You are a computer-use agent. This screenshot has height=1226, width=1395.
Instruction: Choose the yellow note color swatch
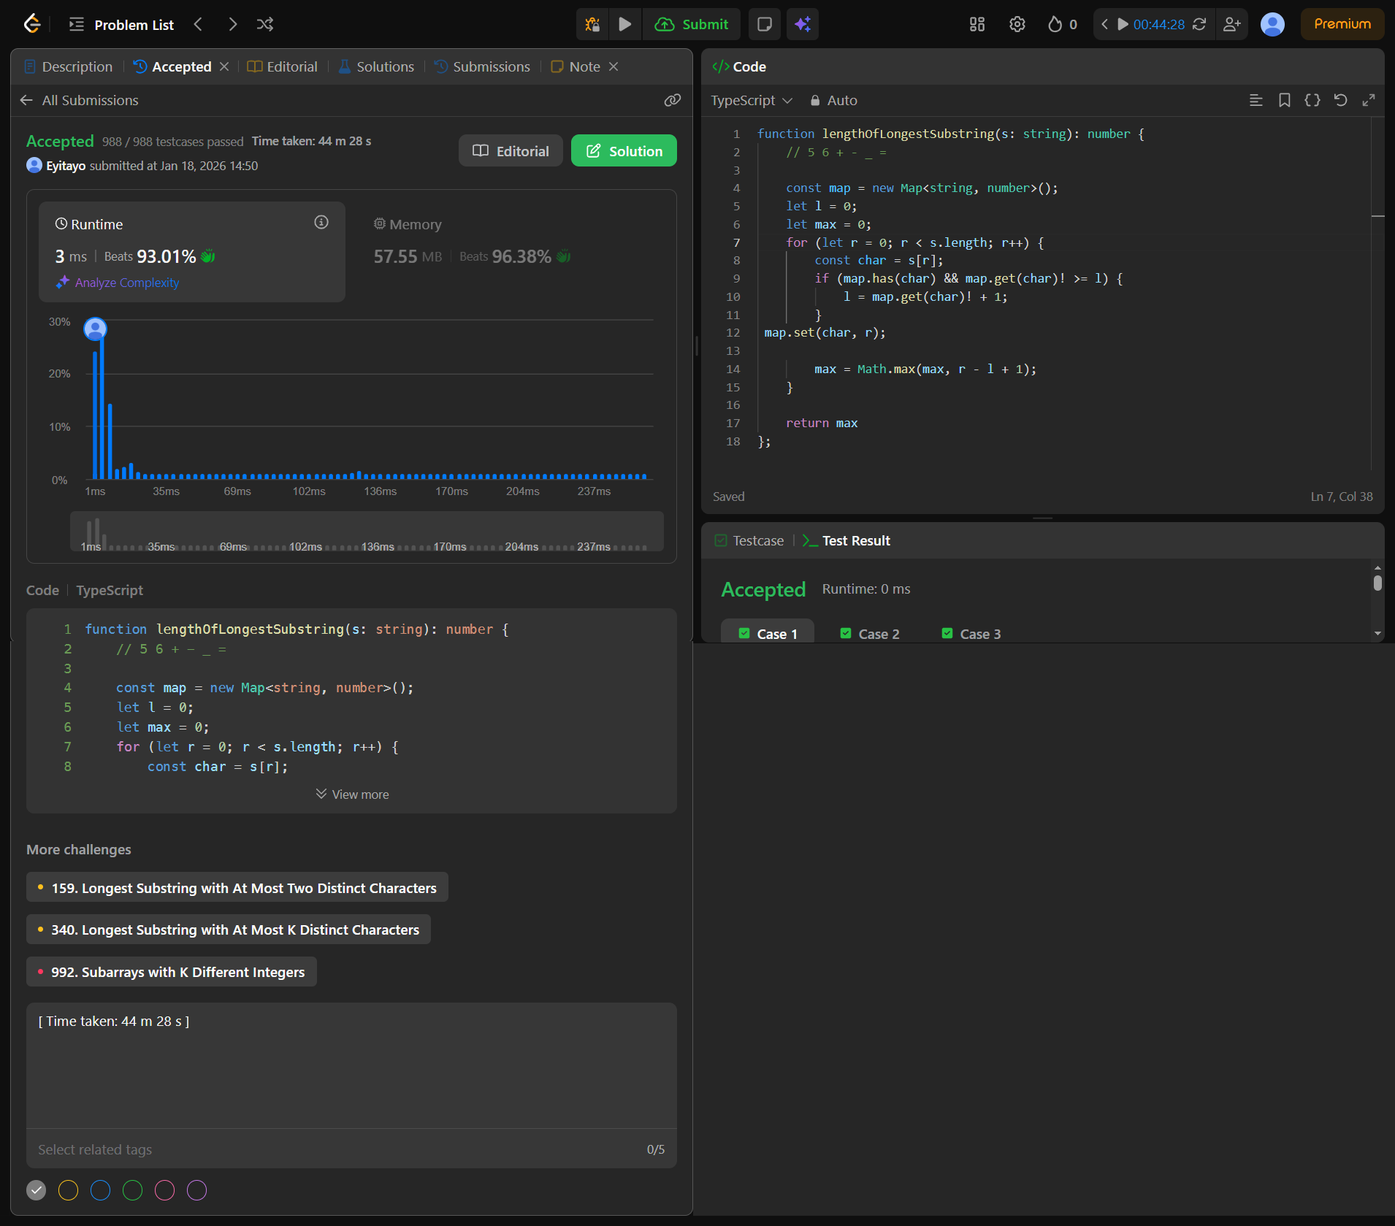[69, 1190]
